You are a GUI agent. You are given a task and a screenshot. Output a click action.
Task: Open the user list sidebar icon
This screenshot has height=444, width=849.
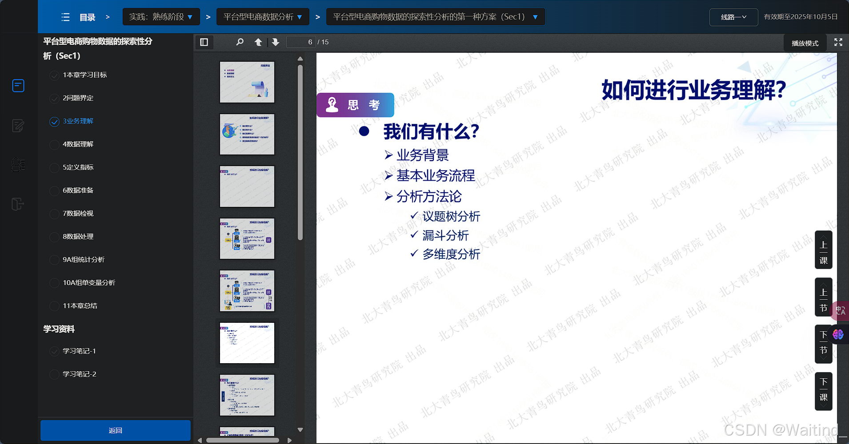18,165
